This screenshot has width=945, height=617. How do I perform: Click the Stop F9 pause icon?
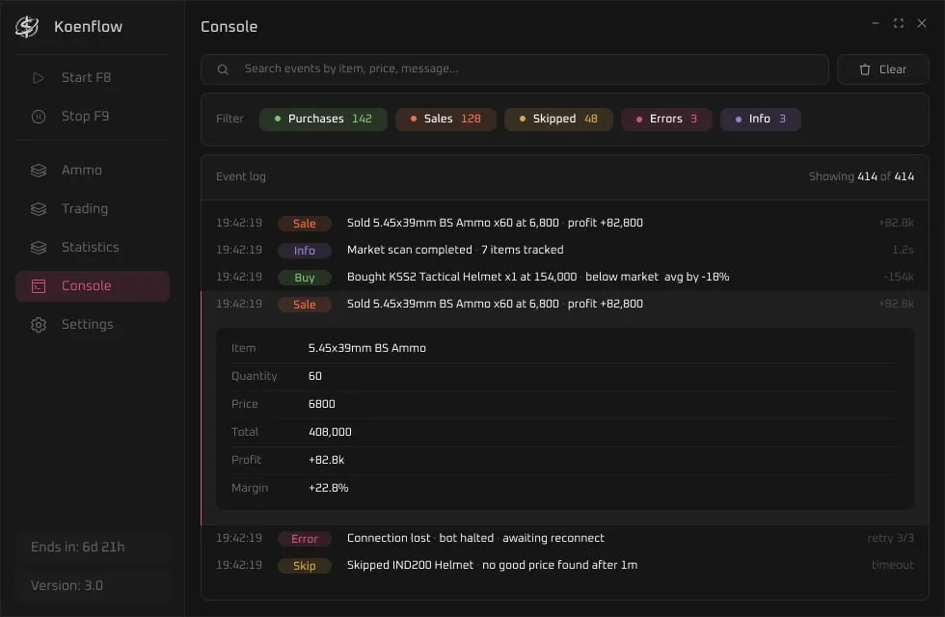click(38, 117)
